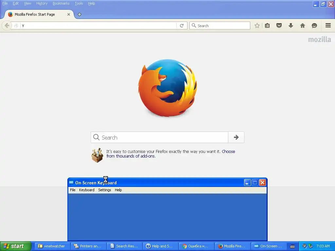Viewport: 335px width, 251px height.
Task: Open Keyboard menu of On-Screen Keyboard
Action: tap(87, 190)
